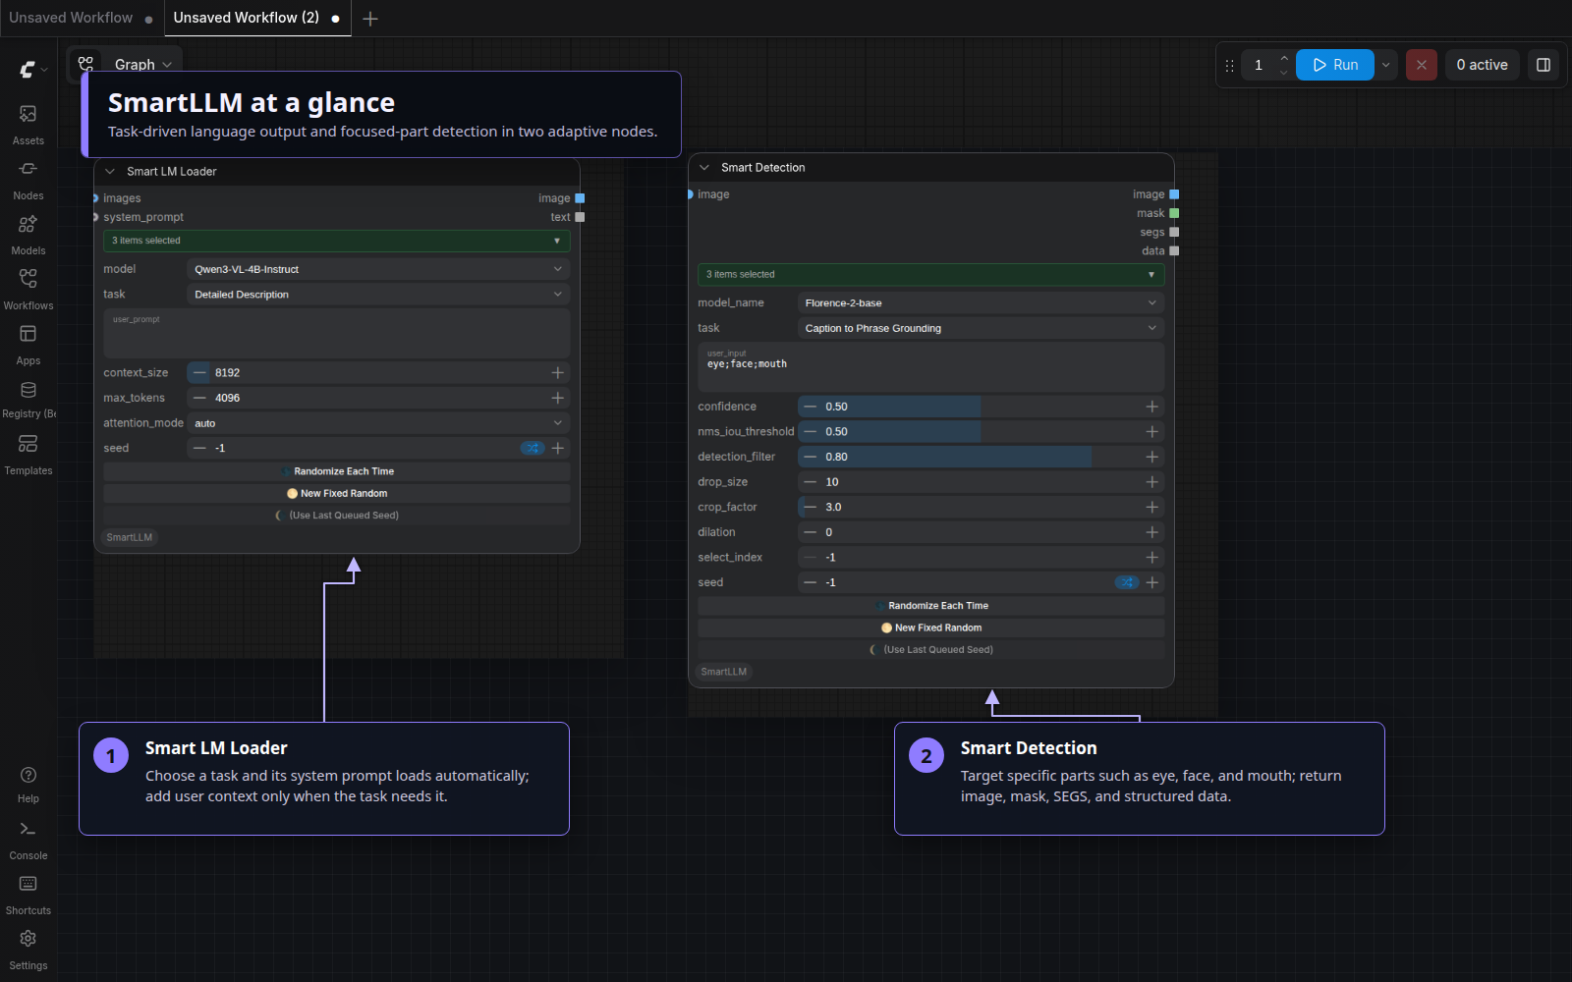Open the Registry sidebar panel

[28, 400]
